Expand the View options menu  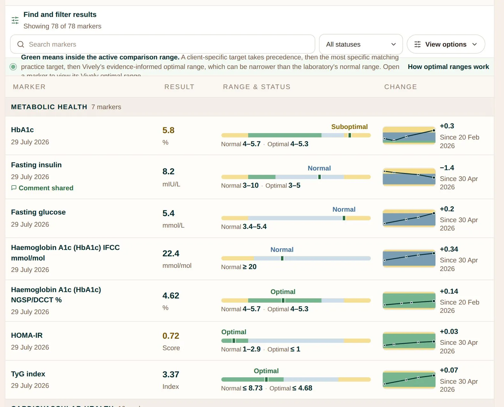pyautogui.click(x=446, y=44)
